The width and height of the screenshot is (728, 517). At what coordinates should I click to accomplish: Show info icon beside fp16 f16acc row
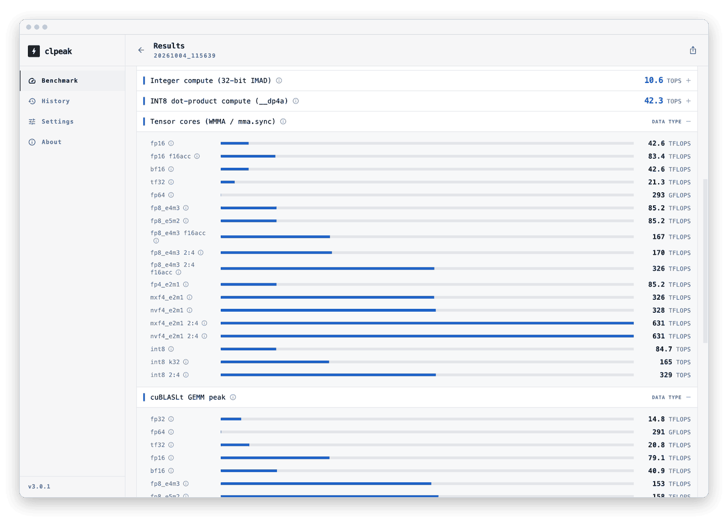click(197, 156)
